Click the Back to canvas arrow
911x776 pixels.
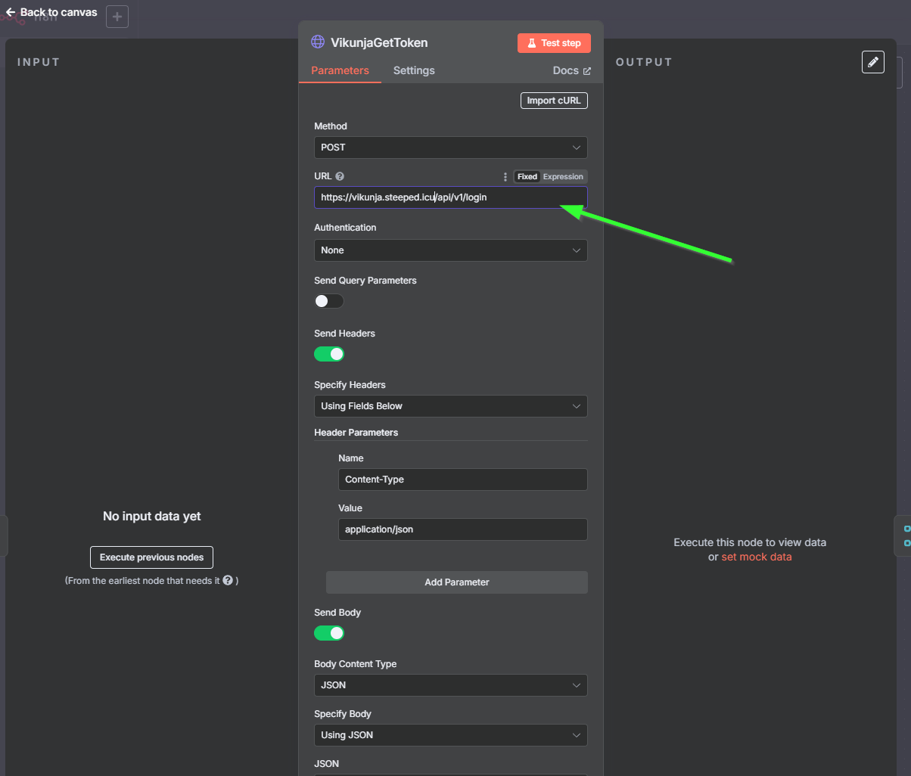click(x=11, y=12)
